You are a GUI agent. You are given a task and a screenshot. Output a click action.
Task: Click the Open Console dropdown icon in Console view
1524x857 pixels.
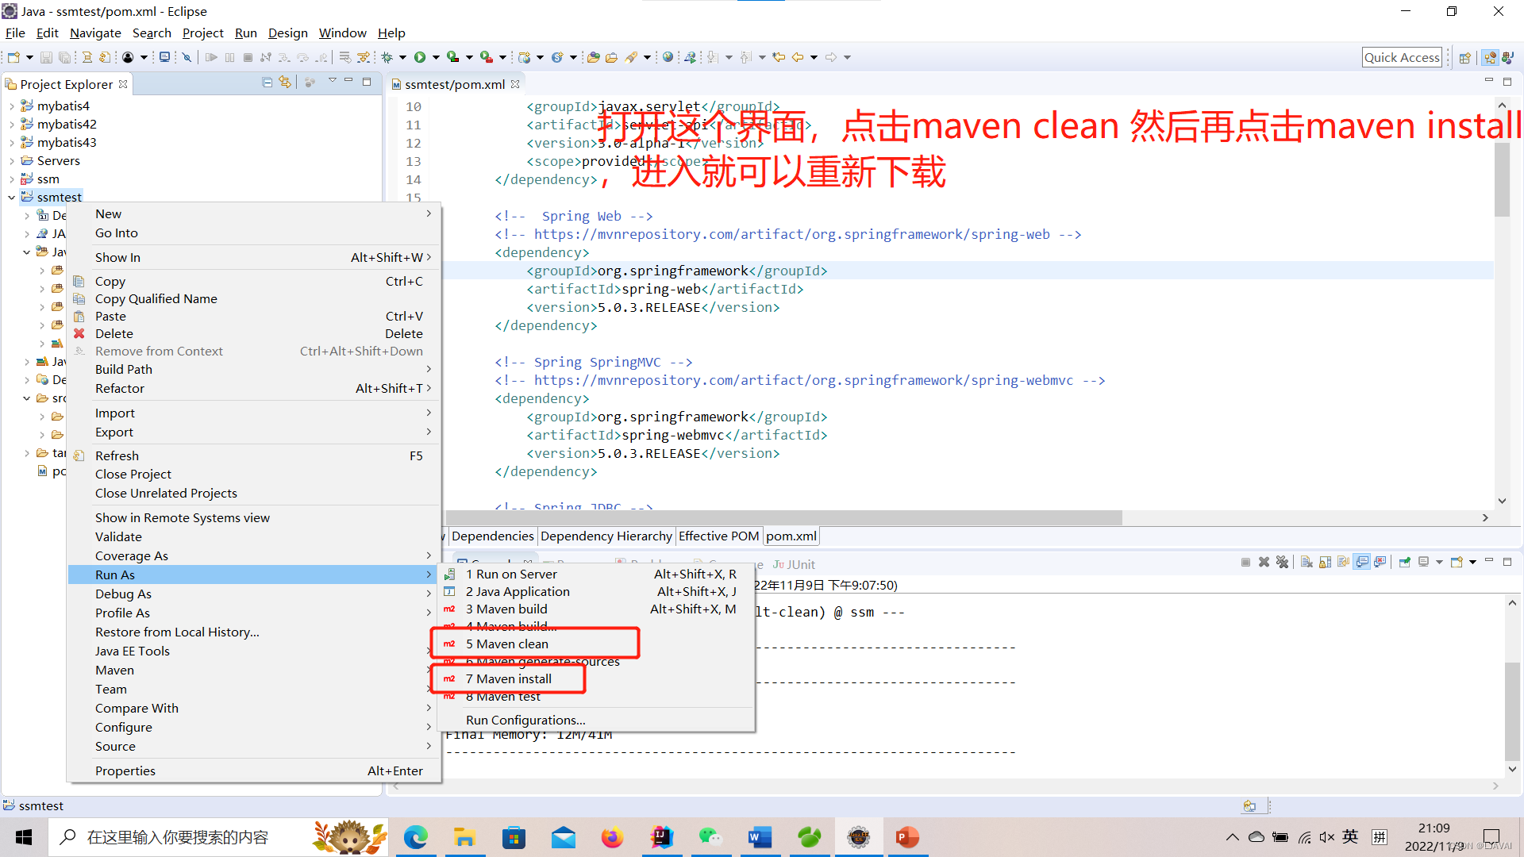coord(1472,562)
